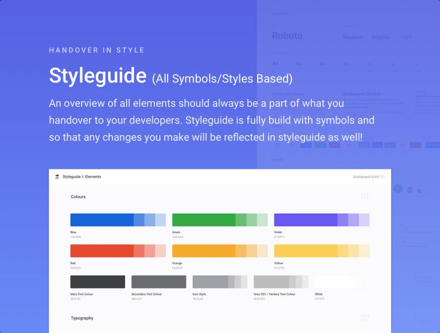Image resolution: width=440 pixels, height=333 pixels.
Task: Click the avatar logo beside Styleguide & Elements
Action: [57, 177]
